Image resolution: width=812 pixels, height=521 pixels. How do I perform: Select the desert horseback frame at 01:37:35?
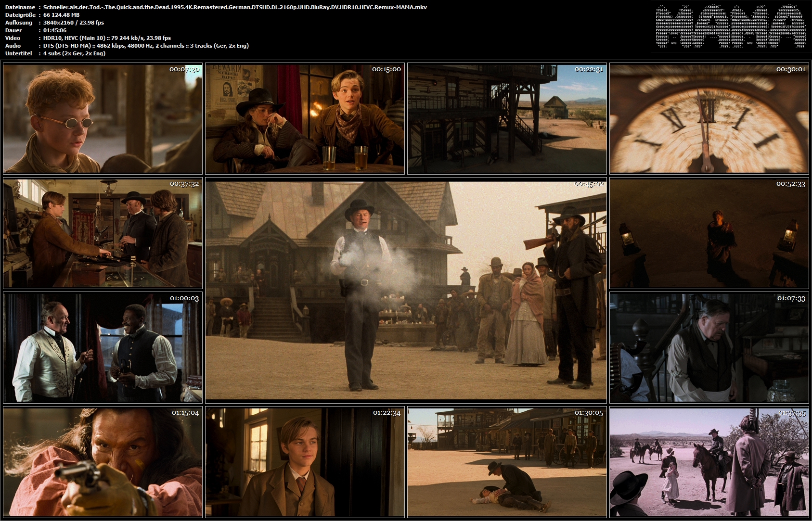pyautogui.click(x=709, y=462)
